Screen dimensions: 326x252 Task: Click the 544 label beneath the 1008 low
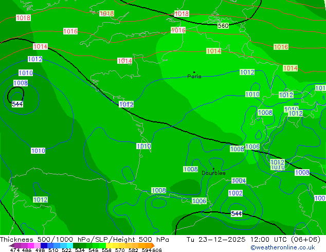pyautogui.click(x=17, y=104)
